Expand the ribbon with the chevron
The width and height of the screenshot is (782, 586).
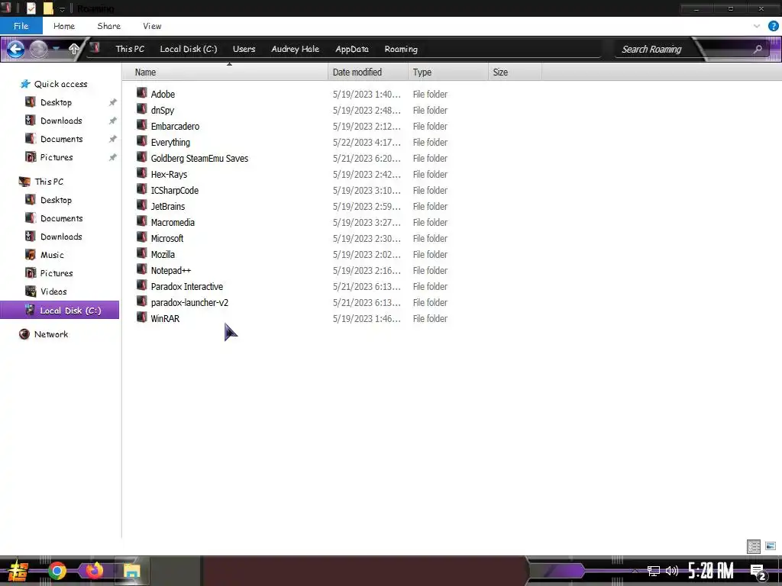757,26
